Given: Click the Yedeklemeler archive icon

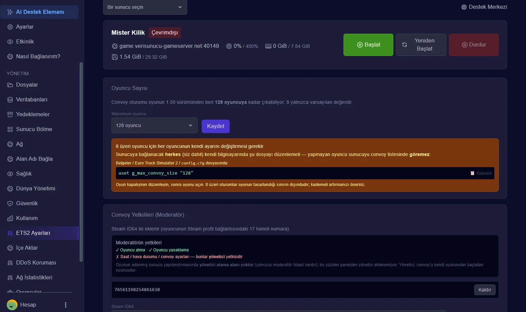Looking at the screenshot, I should 10,115.
